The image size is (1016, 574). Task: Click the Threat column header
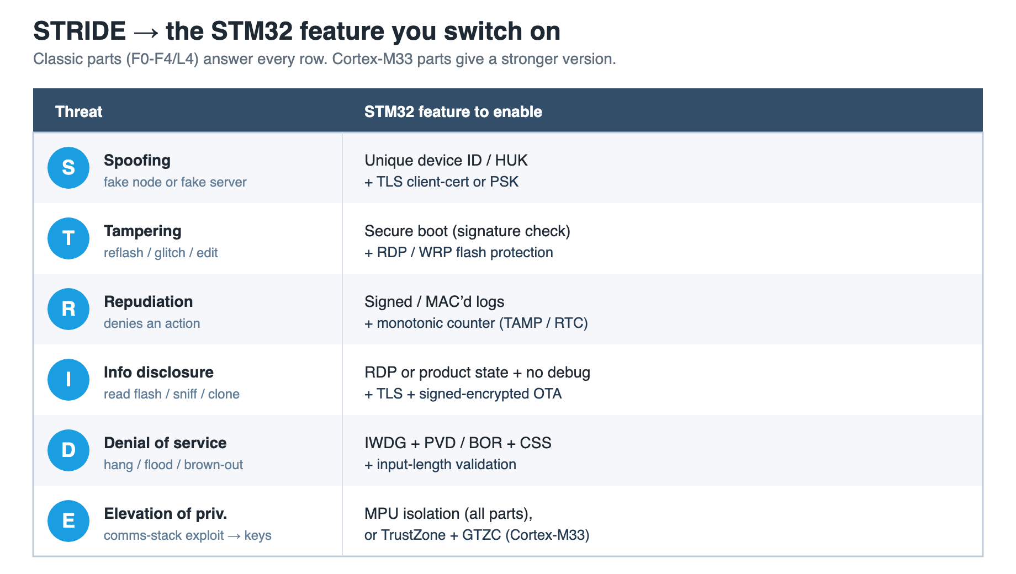click(x=79, y=111)
